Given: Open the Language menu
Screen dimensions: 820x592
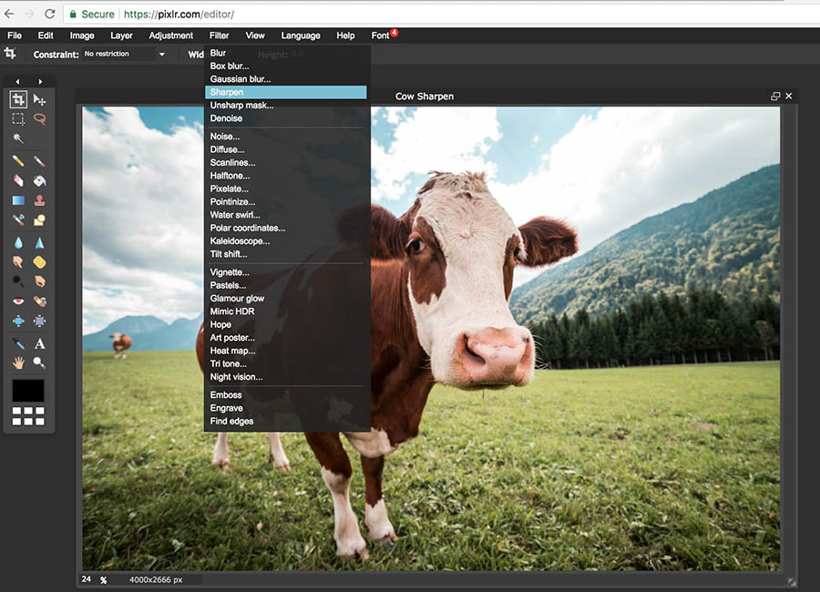Looking at the screenshot, I should [x=301, y=36].
